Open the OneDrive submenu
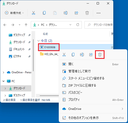The image size is (128, 123). 93,109
